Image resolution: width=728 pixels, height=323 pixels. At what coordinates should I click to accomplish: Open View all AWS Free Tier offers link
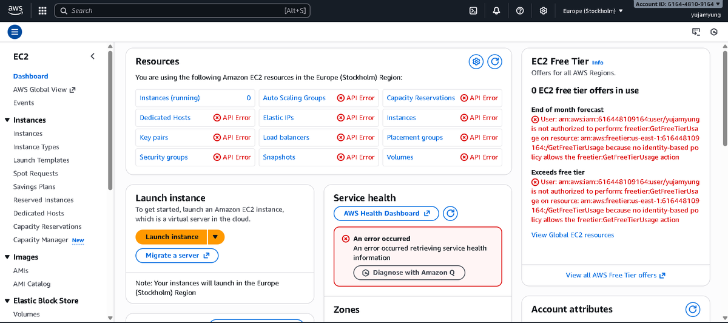point(616,275)
